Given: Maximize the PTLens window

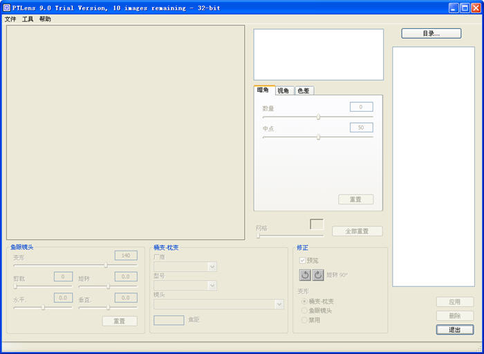Looking at the screenshot, I should [x=465, y=8].
